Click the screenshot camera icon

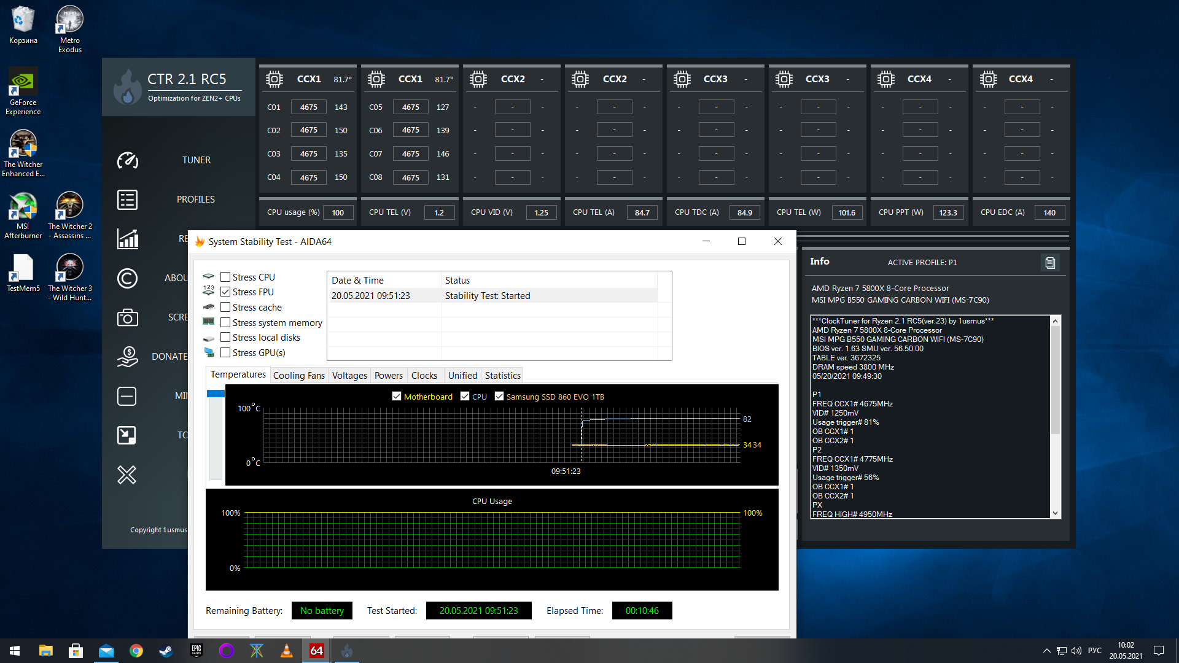128,317
